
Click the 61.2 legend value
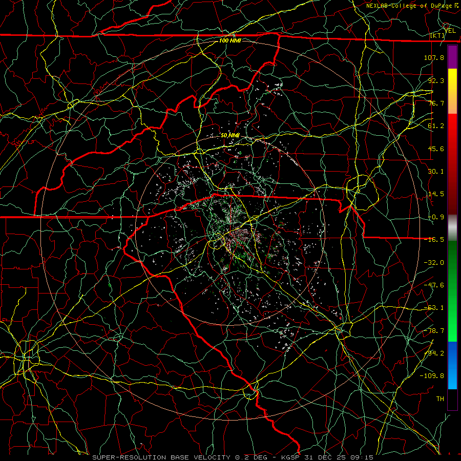coord(436,126)
